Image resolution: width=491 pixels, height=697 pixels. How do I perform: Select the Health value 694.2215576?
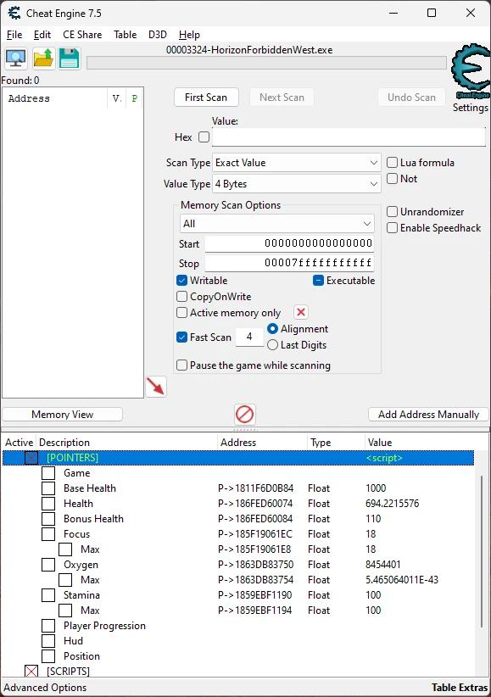(x=393, y=503)
